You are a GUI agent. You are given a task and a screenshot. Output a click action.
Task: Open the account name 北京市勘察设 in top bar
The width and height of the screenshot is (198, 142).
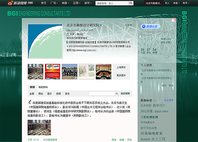[x=154, y=3]
